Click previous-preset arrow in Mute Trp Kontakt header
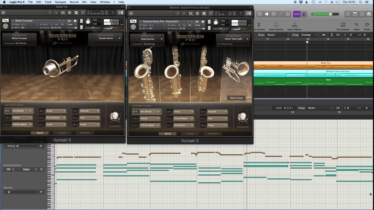 point(50,13)
